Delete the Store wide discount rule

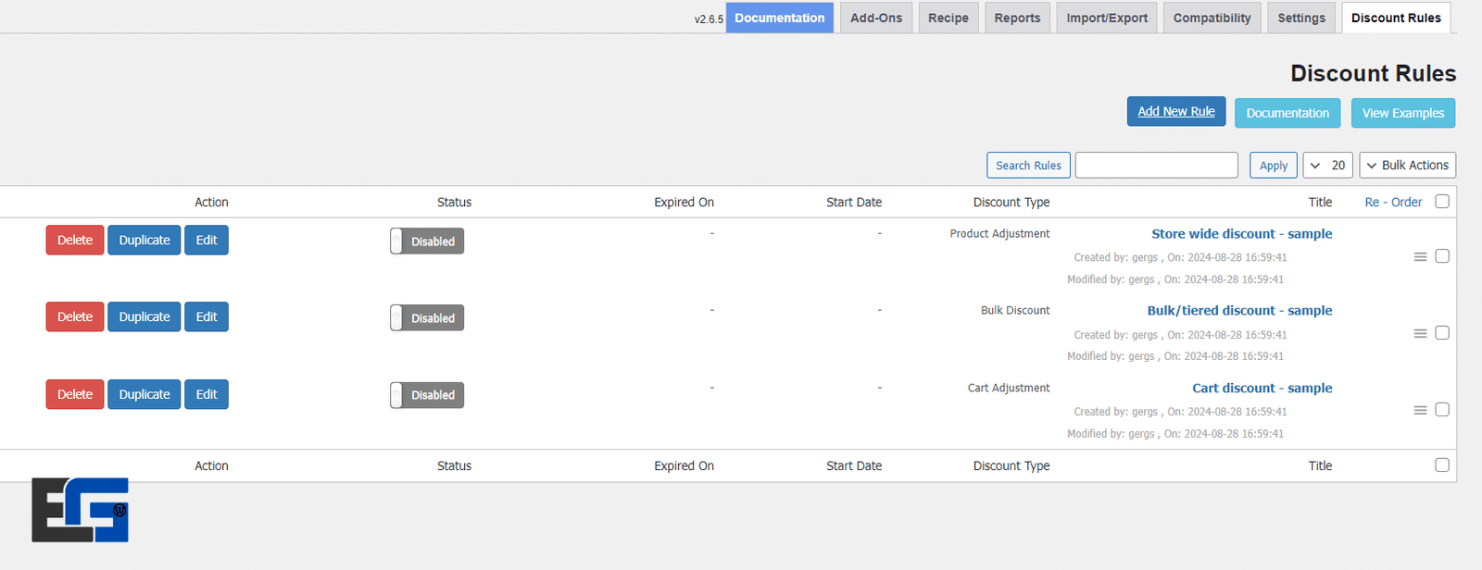point(75,241)
